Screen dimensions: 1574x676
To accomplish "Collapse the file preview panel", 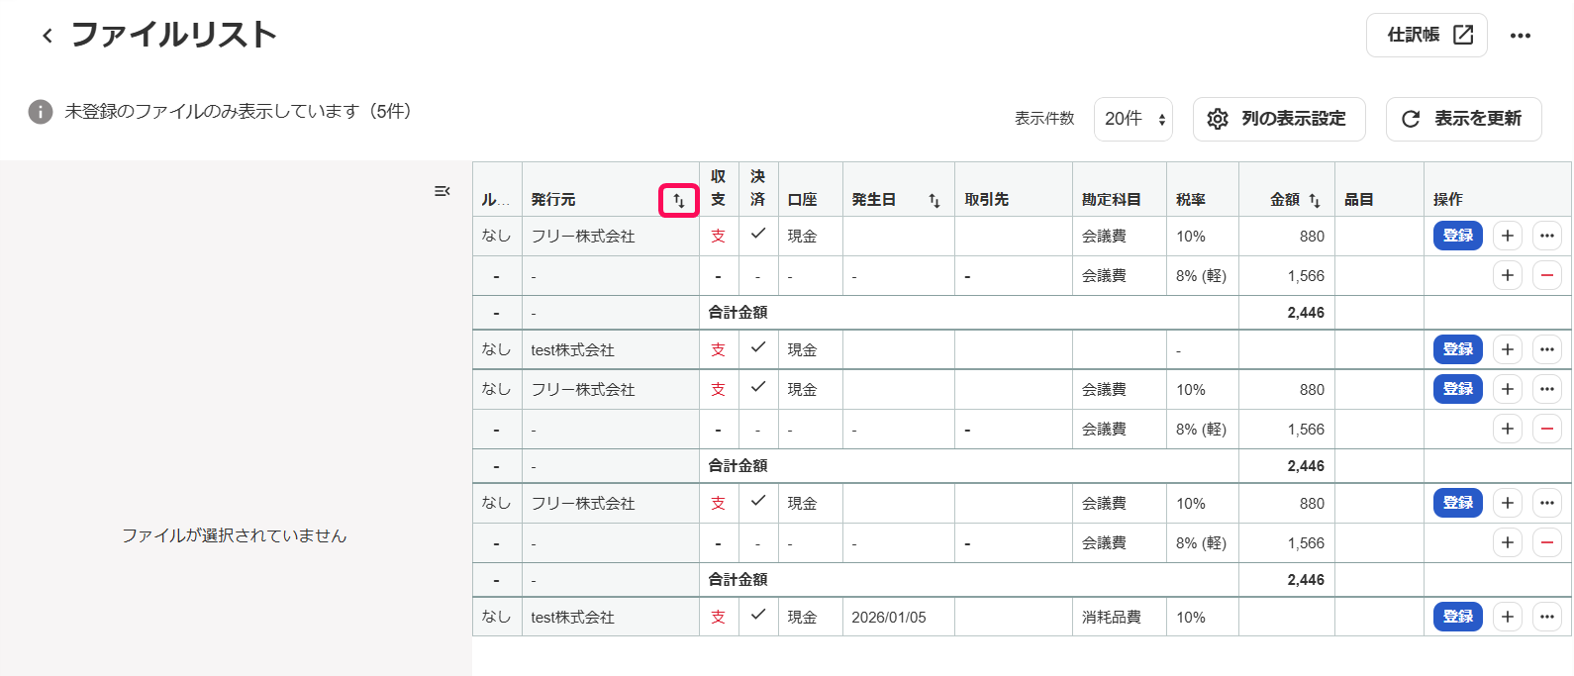I will click(x=443, y=191).
